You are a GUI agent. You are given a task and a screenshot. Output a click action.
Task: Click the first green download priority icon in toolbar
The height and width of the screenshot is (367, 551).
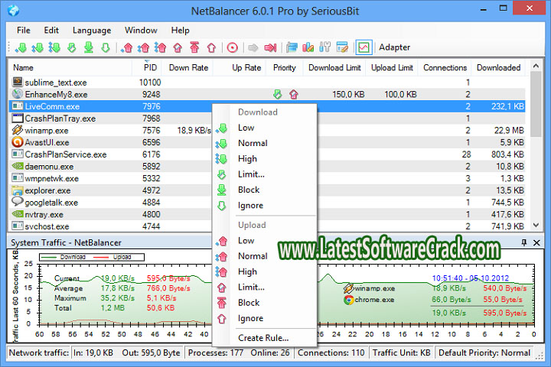[20, 47]
